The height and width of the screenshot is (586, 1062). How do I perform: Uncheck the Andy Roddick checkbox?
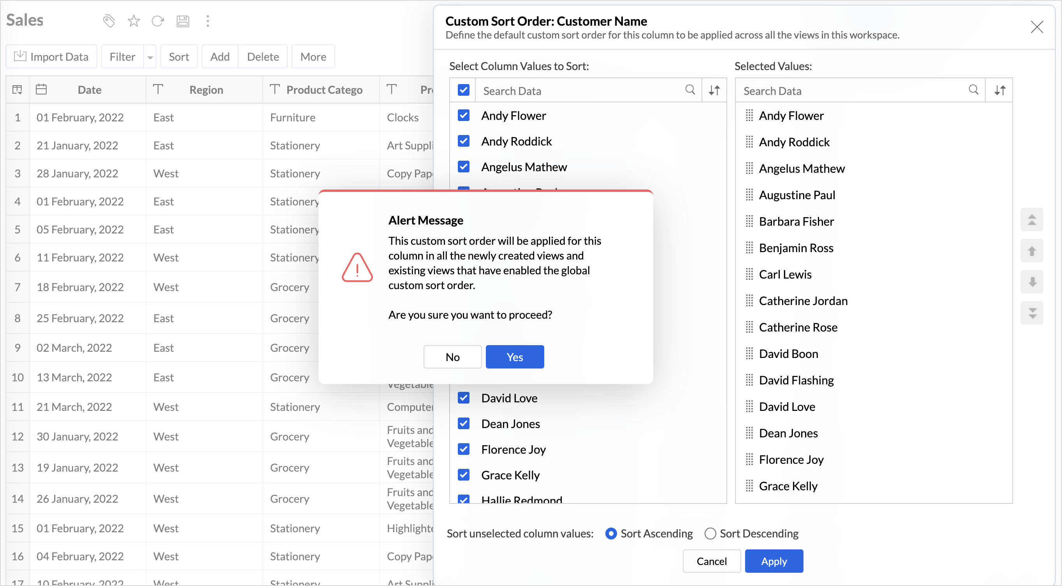[463, 141]
